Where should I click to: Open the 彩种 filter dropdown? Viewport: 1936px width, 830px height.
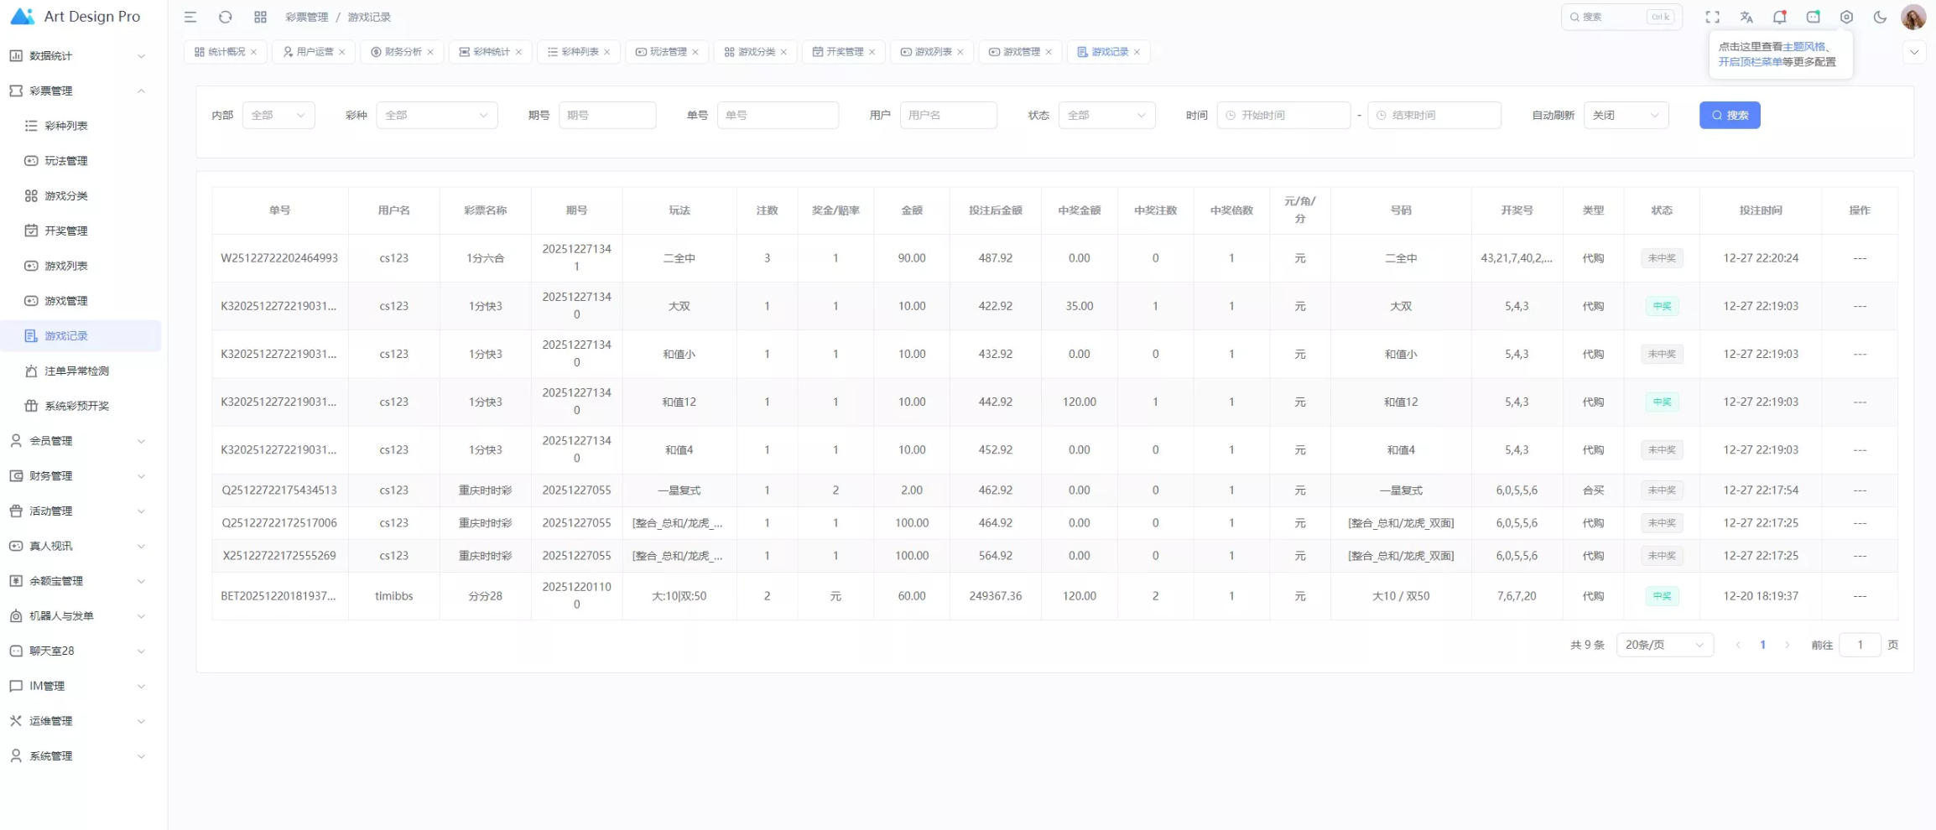coord(436,115)
